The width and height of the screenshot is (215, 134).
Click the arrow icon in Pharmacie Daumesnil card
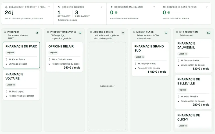click(x=178, y=65)
